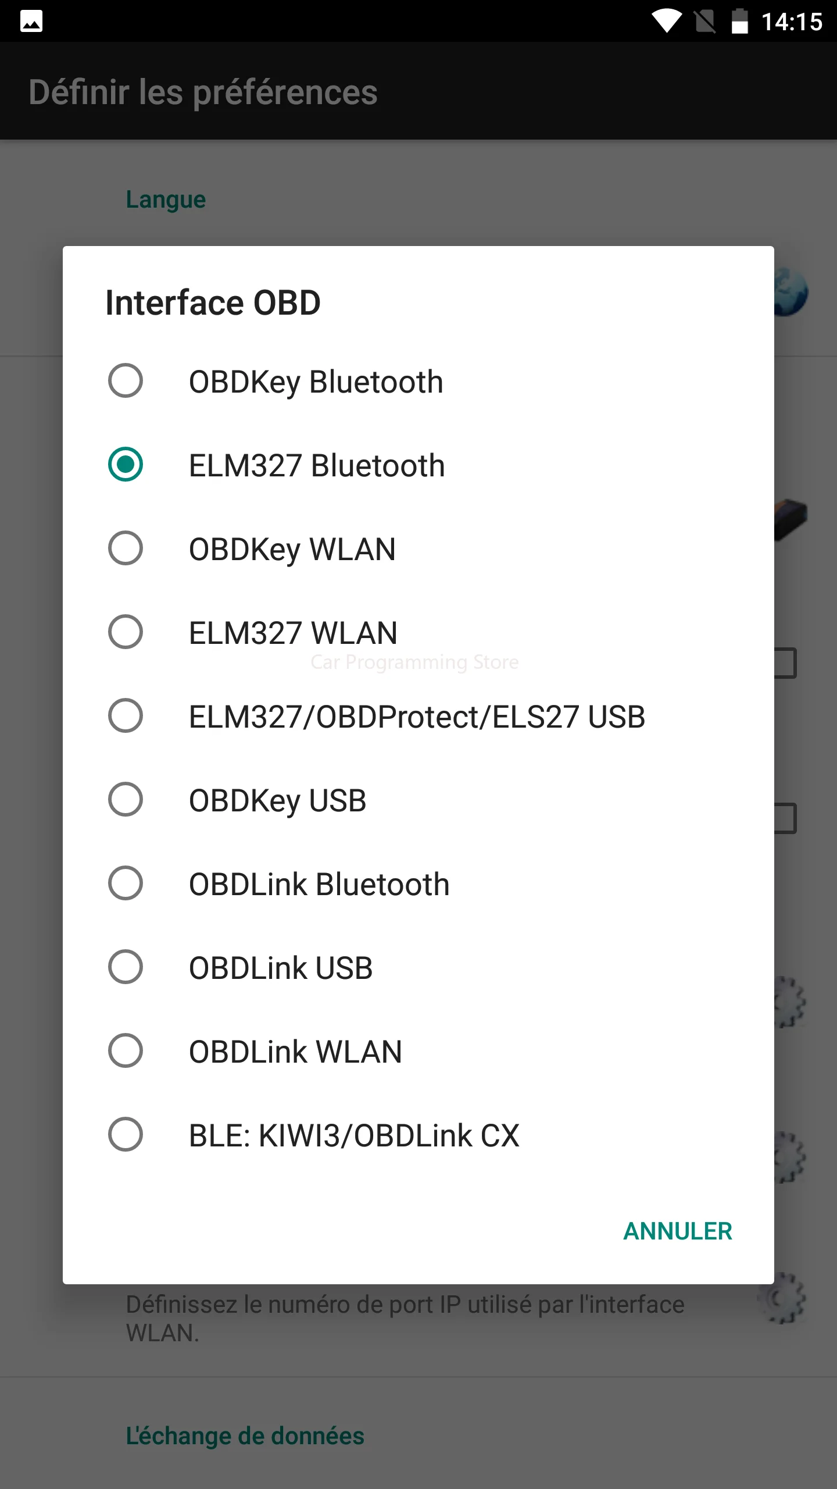Choose OBDLink Bluetooth radio button
This screenshot has width=837, height=1489.
126,884
